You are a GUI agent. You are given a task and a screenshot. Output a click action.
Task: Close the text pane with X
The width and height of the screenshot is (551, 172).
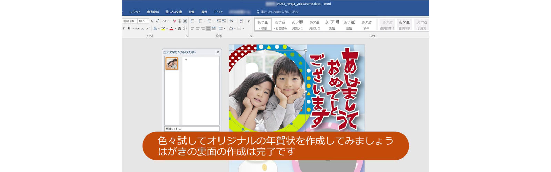point(218,52)
